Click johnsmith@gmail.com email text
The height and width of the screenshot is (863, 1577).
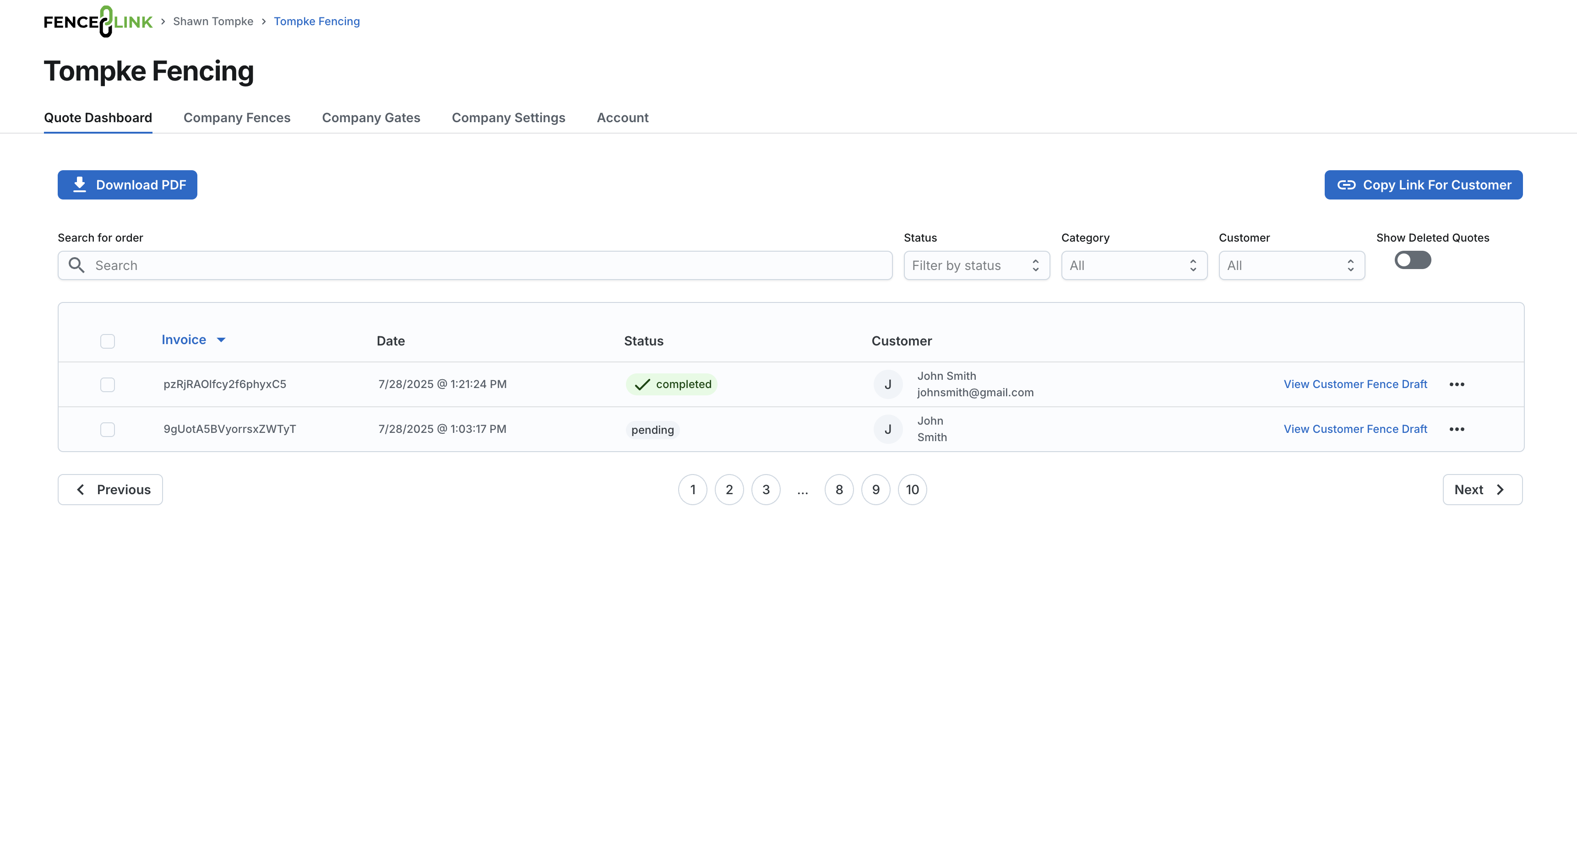975,393
